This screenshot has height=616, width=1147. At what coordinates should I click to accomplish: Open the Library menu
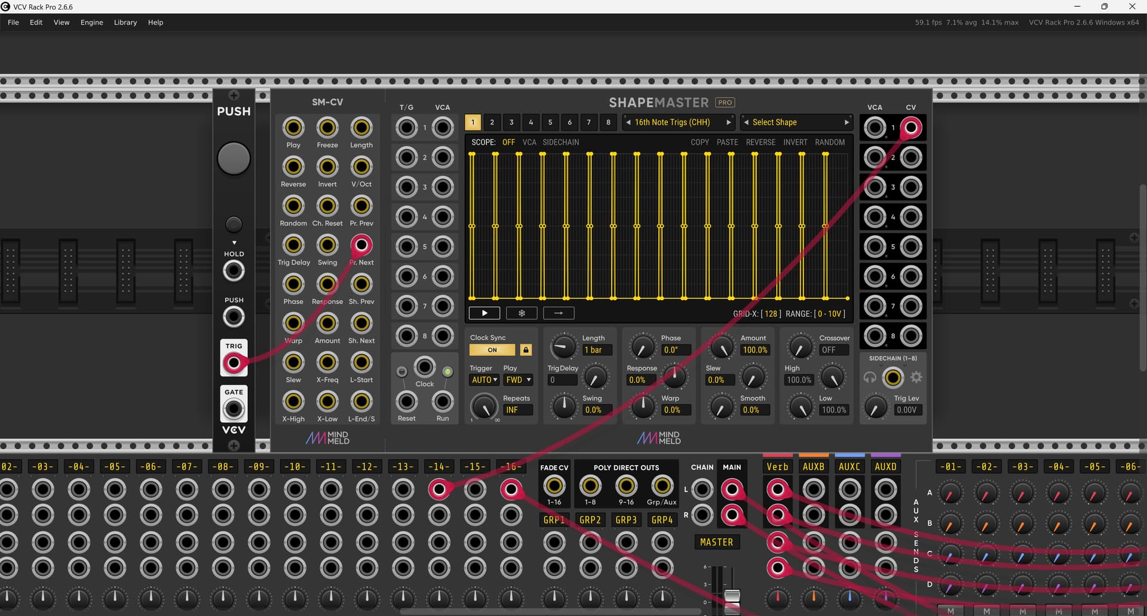[125, 22]
